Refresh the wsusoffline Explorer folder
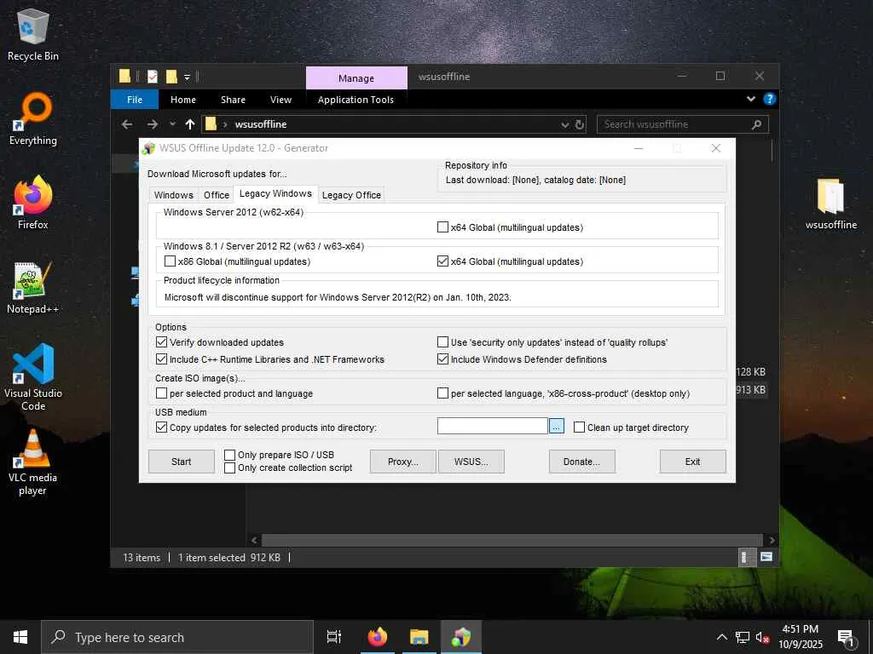 pos(580,124)
